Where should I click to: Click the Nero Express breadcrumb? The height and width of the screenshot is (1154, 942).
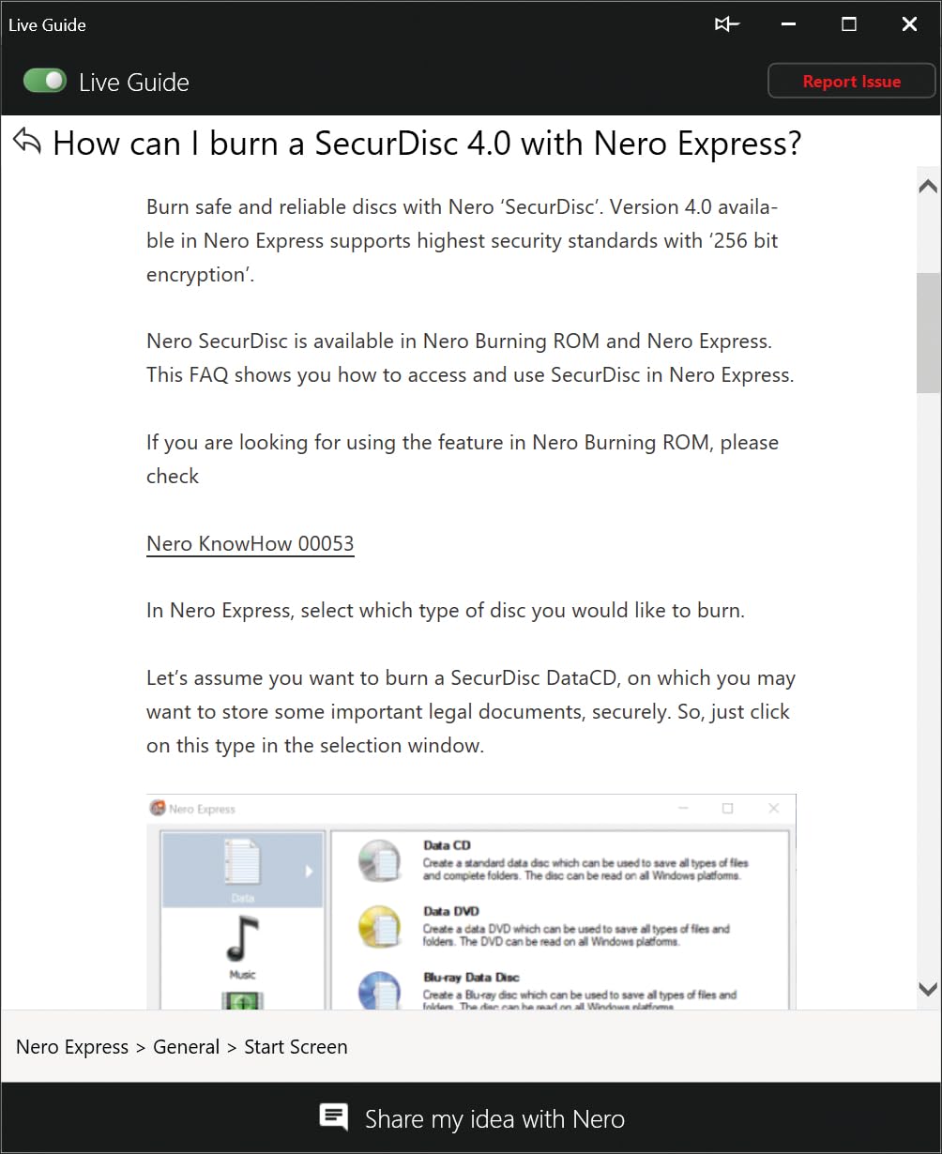point(72,1047)
